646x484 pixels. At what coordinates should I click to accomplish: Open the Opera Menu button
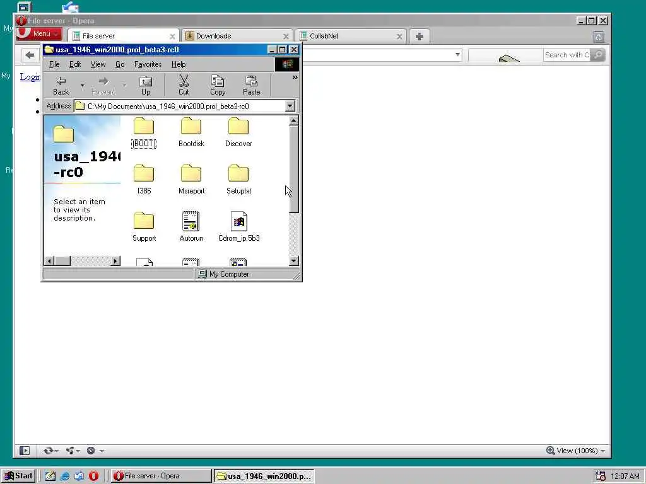39,34
